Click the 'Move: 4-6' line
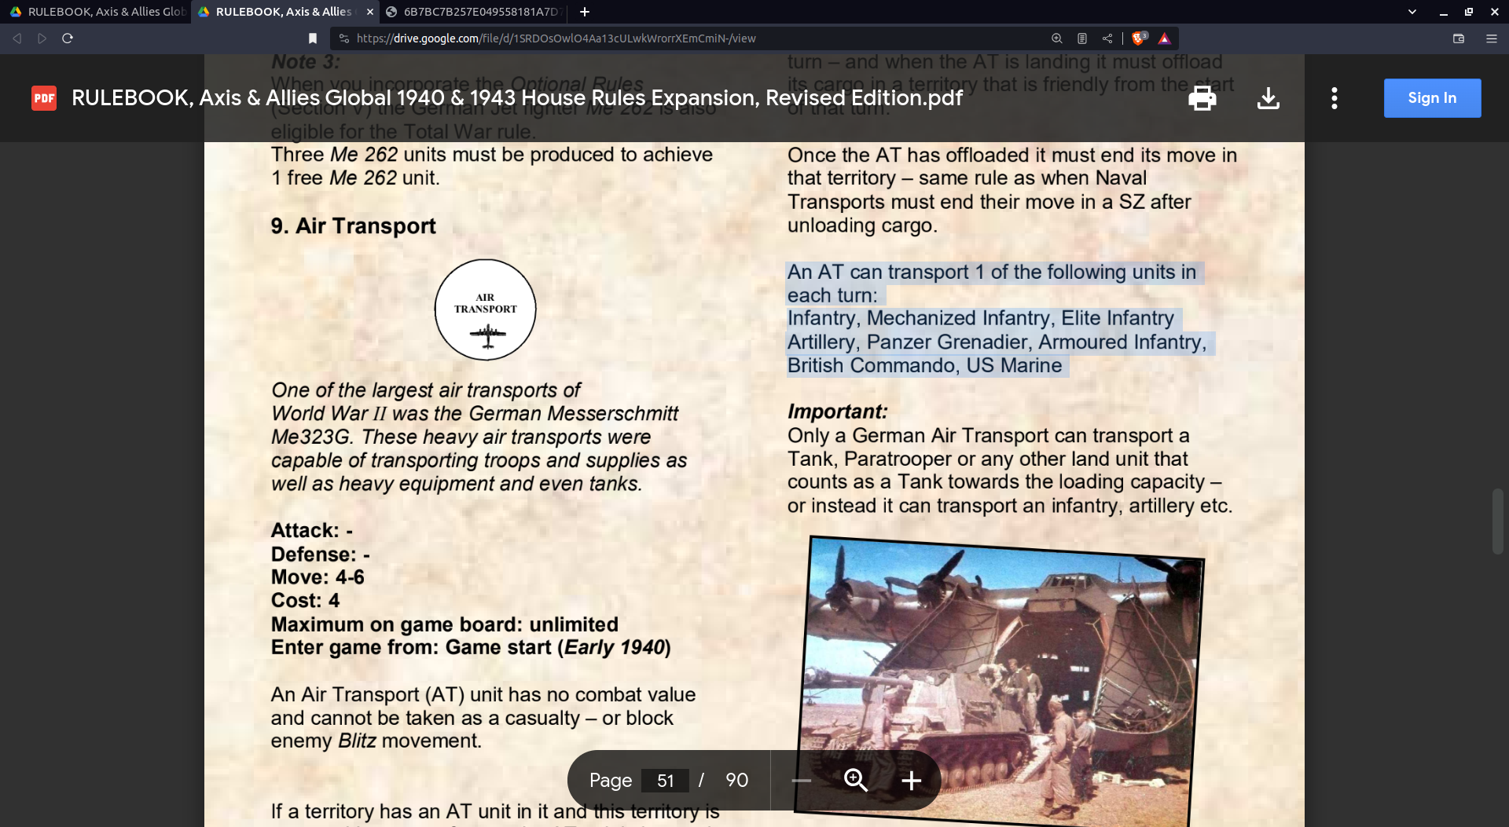 [x=318, y=577]
